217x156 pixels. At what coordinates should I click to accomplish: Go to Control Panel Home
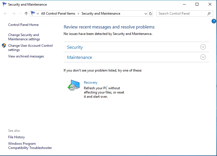click(x=23, y=24)
